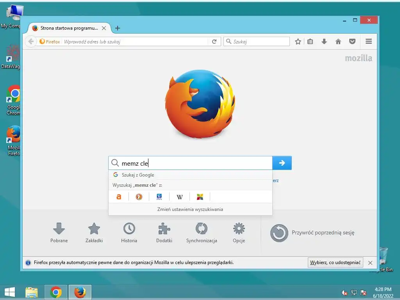
Task: Open the Action Center flag icon
Action: pyautogui.click(x=363, y=293)
